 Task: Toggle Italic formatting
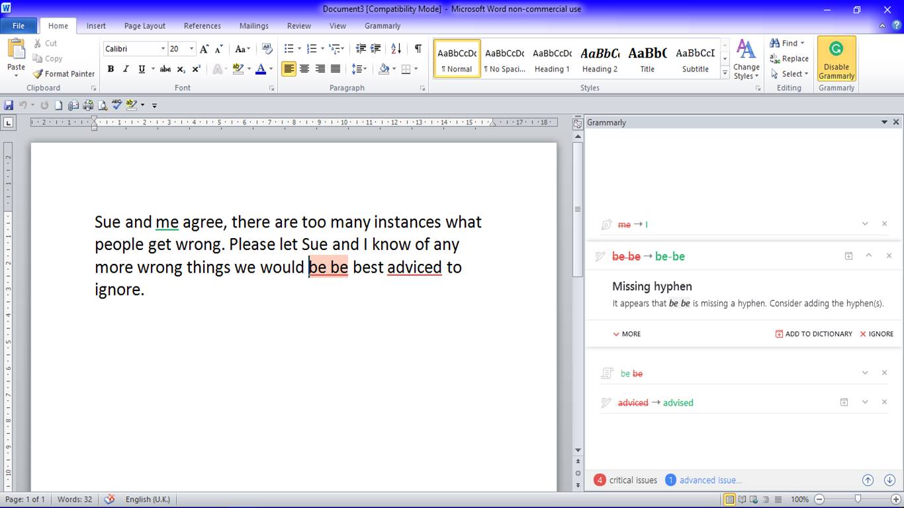[x=126, y=69]
